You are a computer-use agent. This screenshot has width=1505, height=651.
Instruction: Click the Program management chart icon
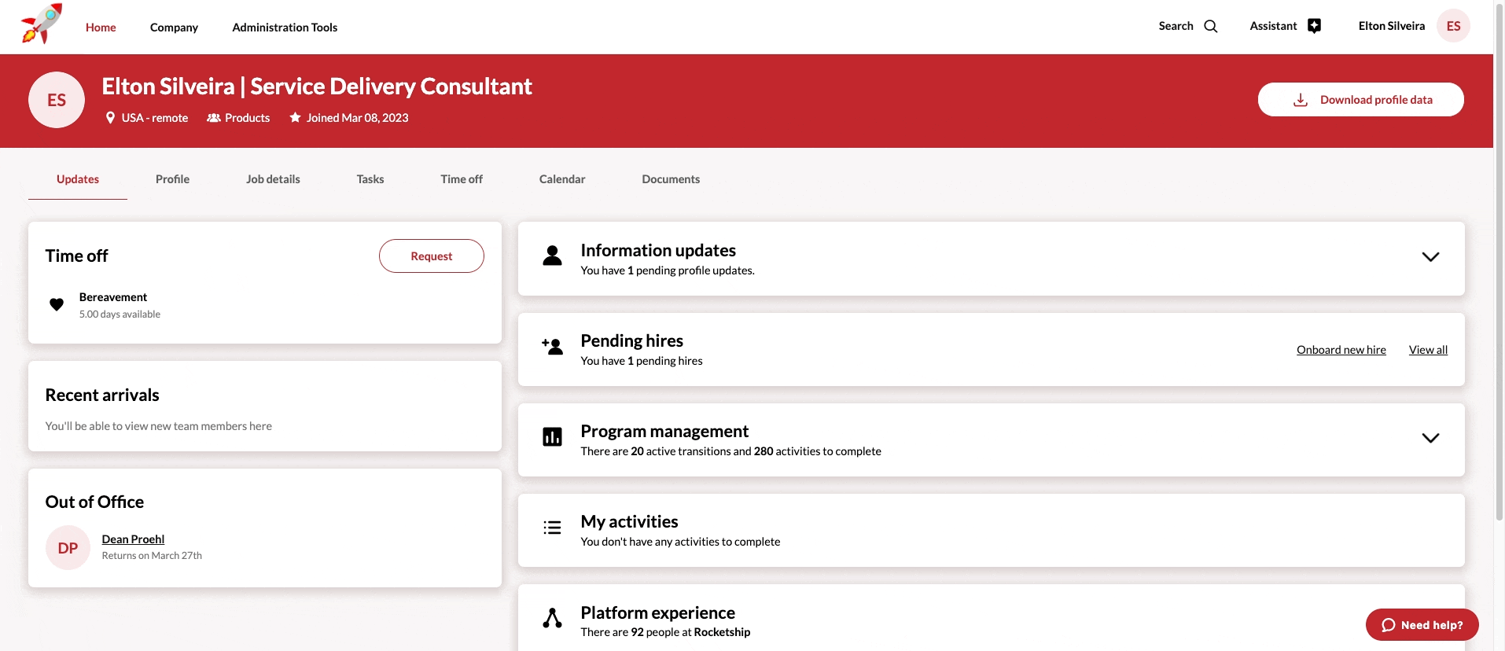tap(552, 437)
